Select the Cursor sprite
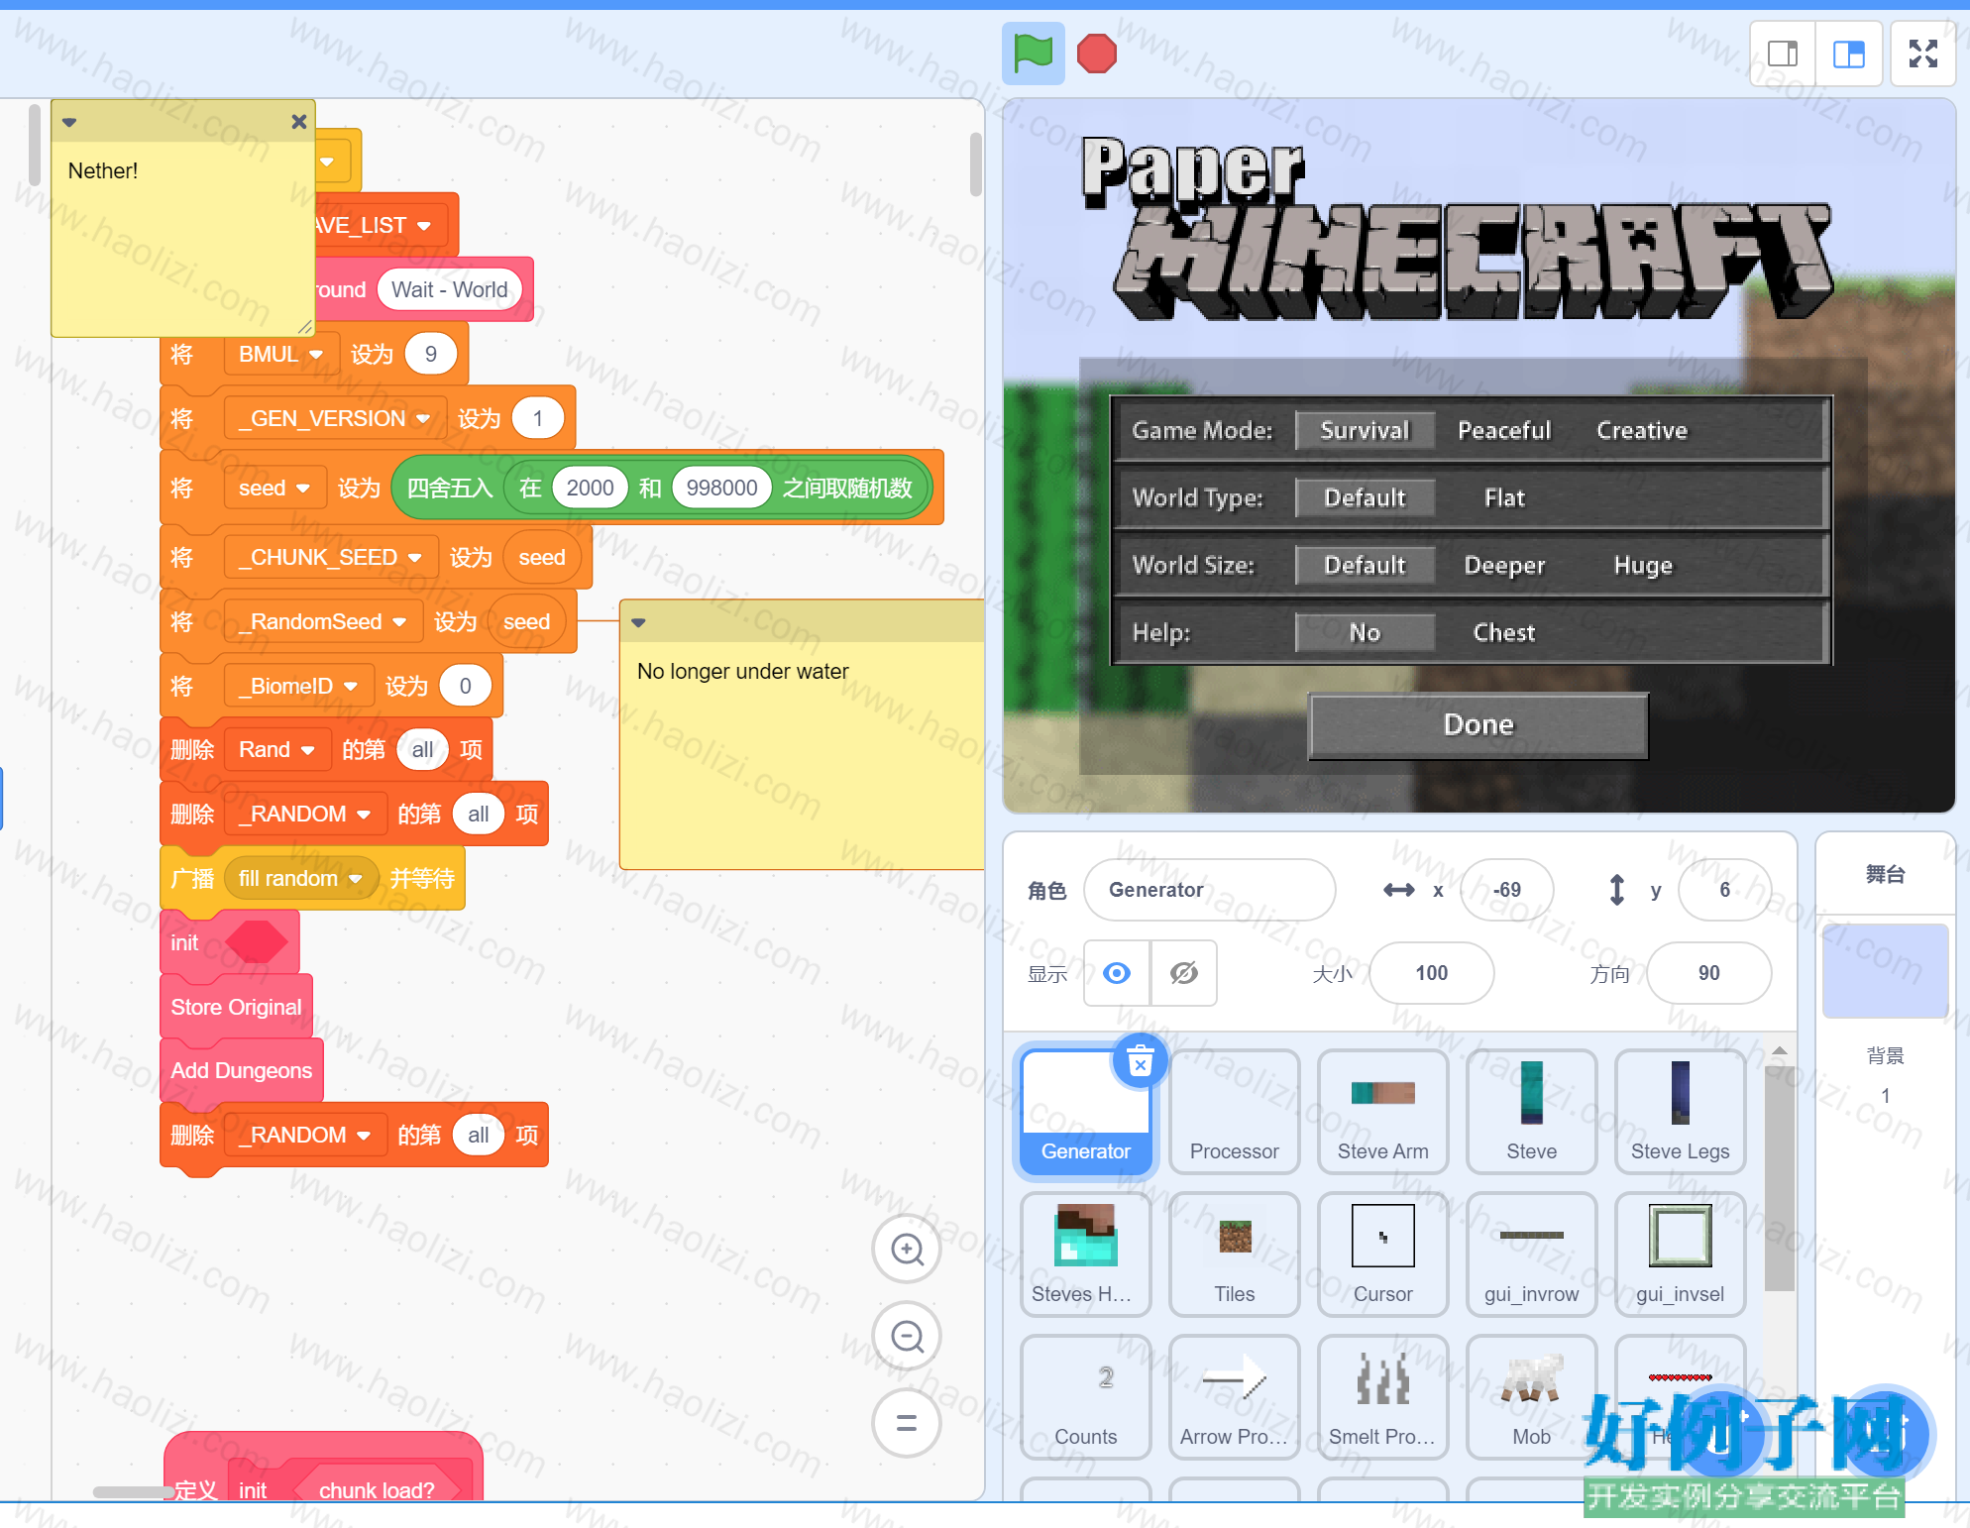Viewport: 1970px width, 1528px height. 1382,1255
